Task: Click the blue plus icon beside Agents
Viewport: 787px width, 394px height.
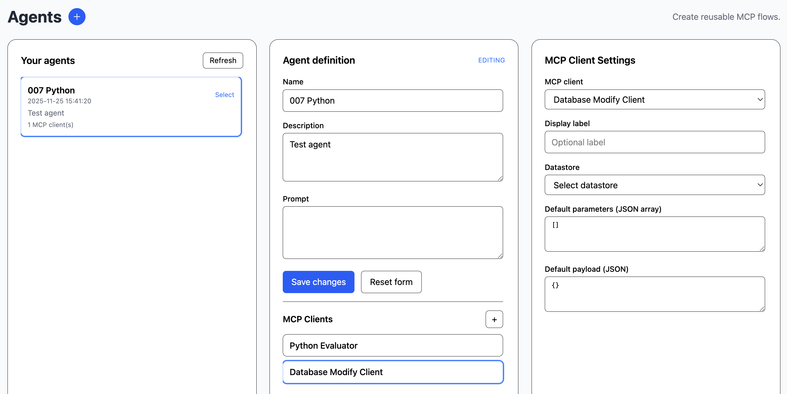Action: [x=77, y=17]
